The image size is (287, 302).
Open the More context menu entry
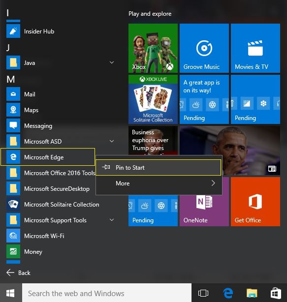pyautogui.click(x=158, y=183)
